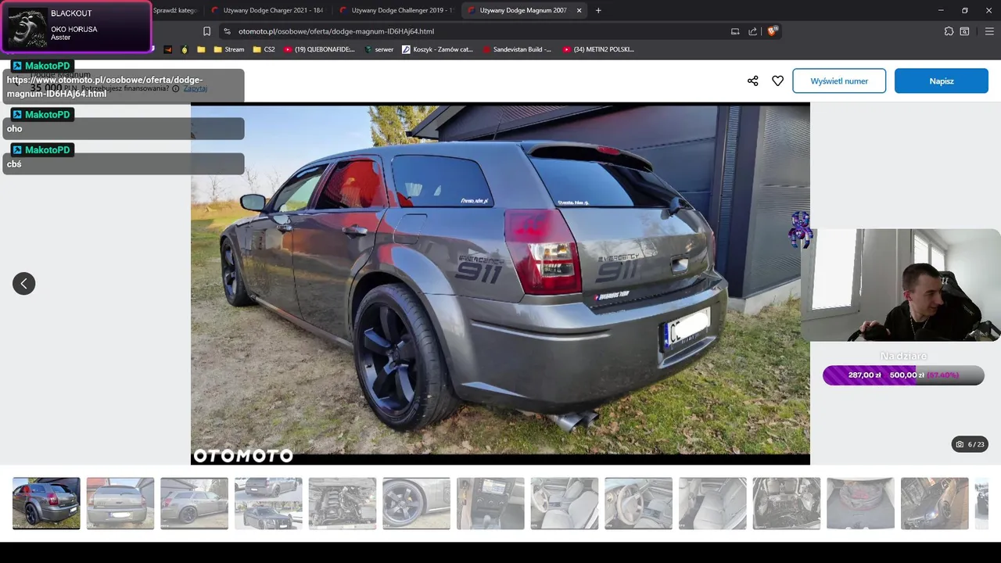The image size is (1001, 563).
Task: Add the listing to favorites with the heart icon
Action: pyautogui.click(x=777, y=81)
